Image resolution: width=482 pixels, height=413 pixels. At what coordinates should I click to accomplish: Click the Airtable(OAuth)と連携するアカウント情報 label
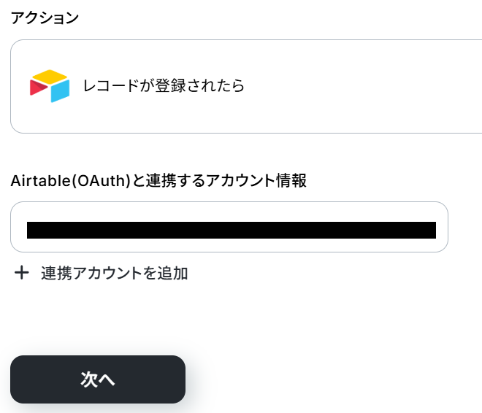click(x=158, y=182)
